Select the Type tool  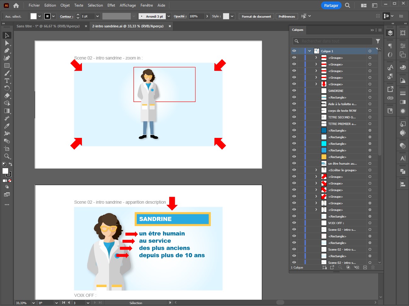pos(7,81)
